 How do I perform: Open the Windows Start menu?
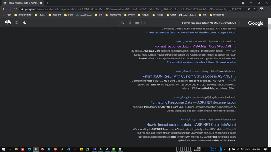3,149
